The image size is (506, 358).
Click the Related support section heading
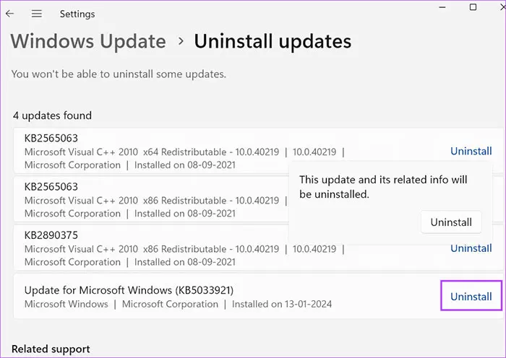point(51,349)
